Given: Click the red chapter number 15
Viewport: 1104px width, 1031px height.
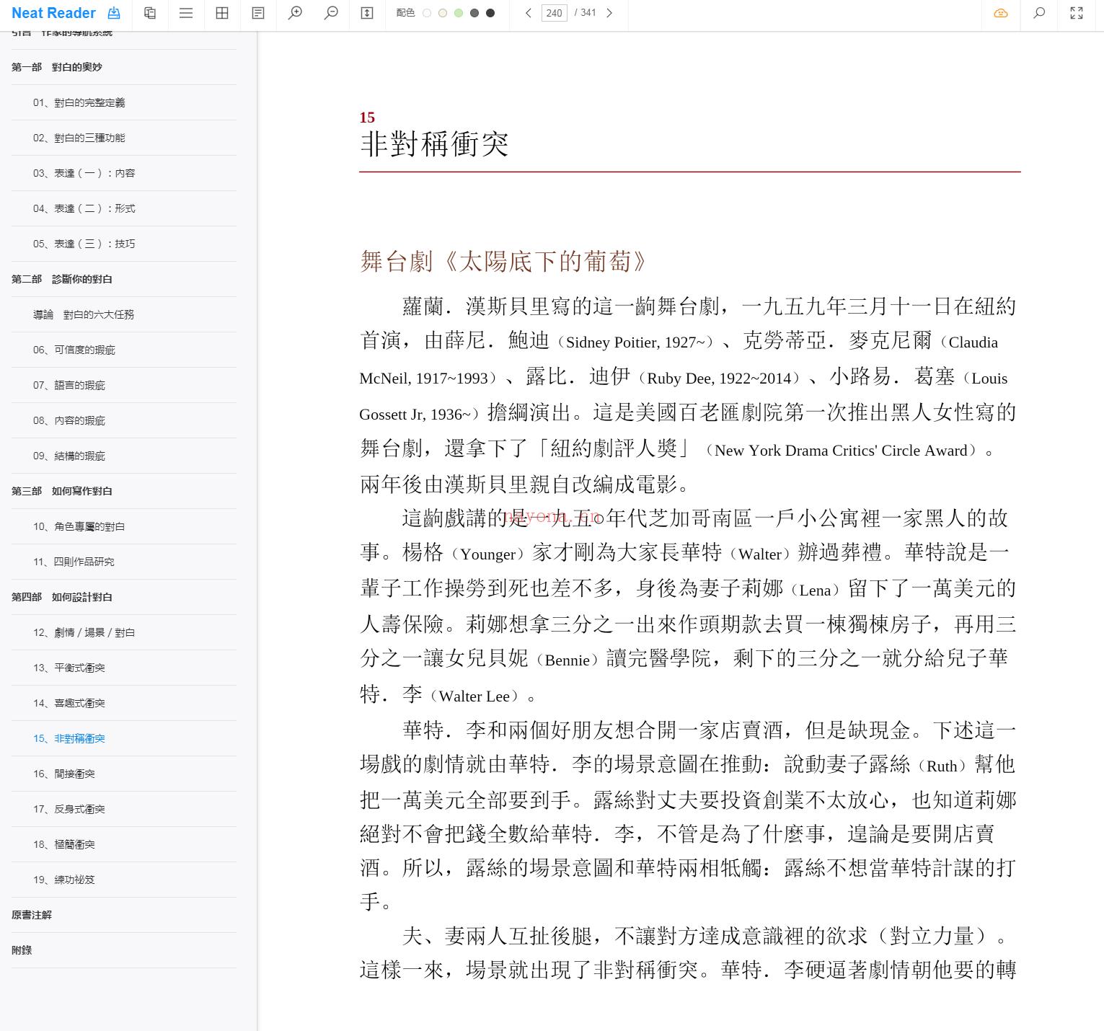Looking at the screenshot, I should coord(367,118).
